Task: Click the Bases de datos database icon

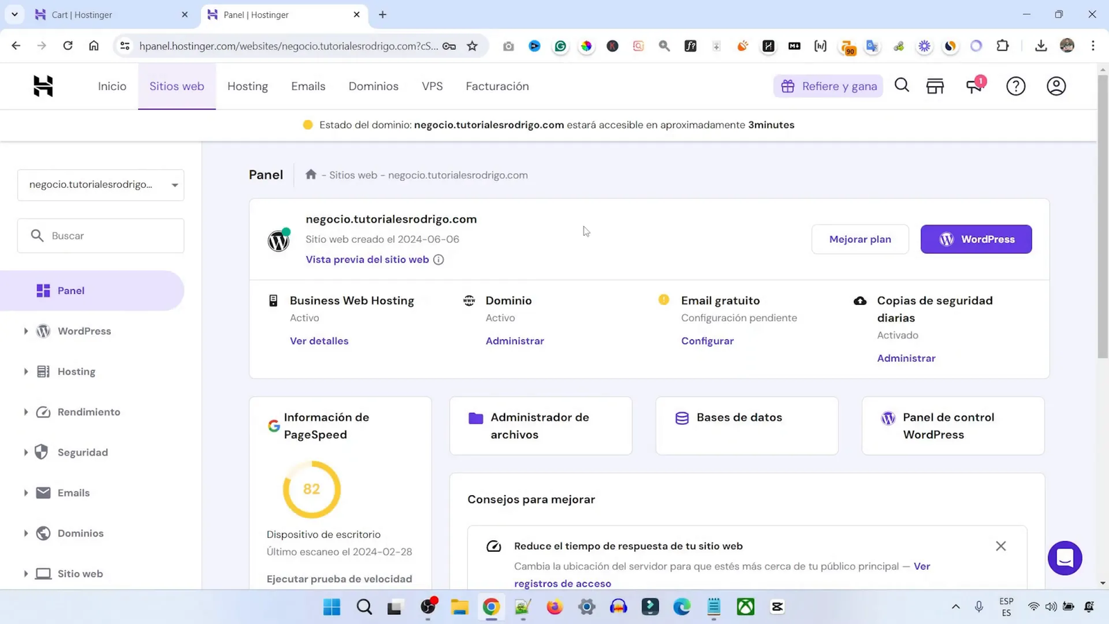Action: [x=681, y=417]
